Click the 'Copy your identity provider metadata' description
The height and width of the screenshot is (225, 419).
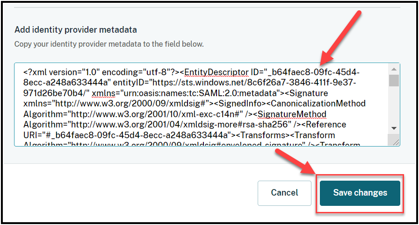click(x=109, y=44)
